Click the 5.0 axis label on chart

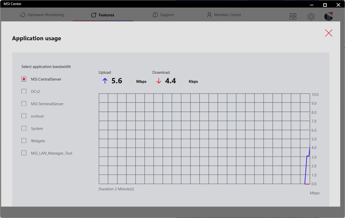(314, 139)
